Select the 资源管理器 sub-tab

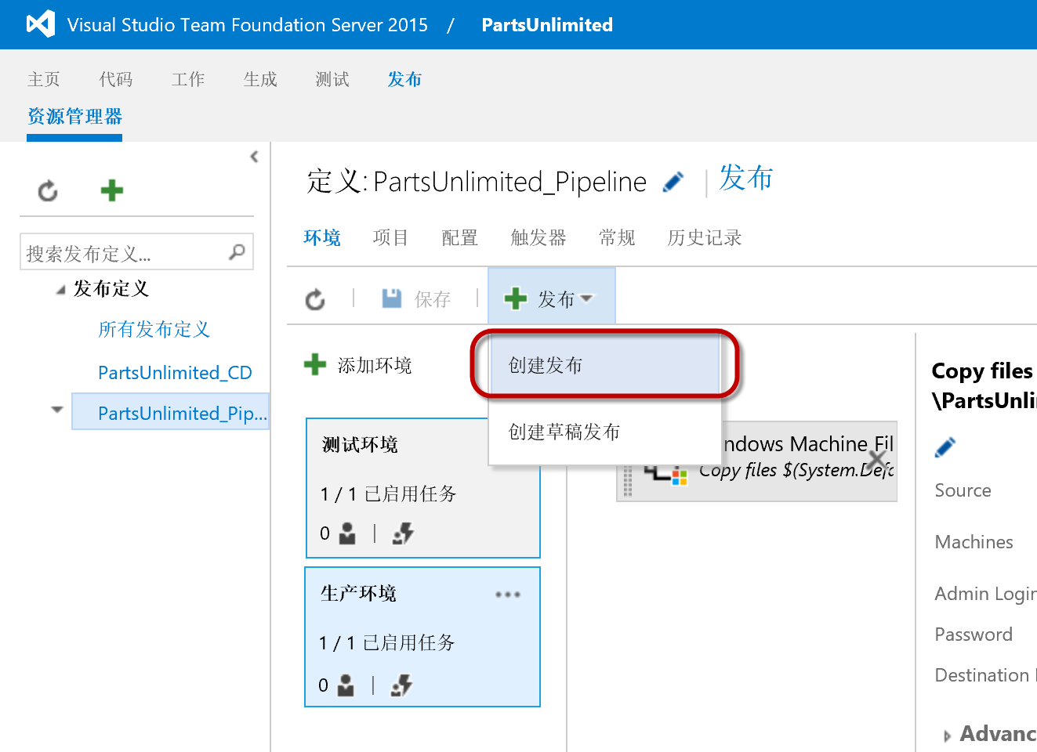(74, 117)
